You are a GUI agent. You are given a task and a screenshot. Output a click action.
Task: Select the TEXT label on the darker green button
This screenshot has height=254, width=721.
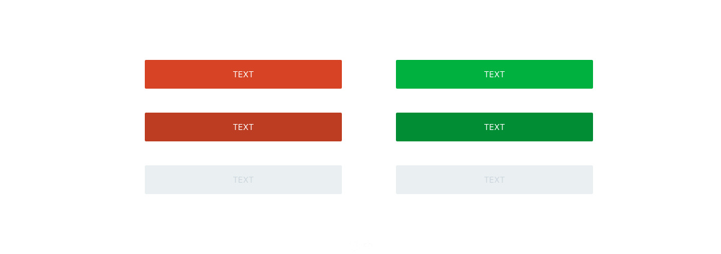click(494, 127)
